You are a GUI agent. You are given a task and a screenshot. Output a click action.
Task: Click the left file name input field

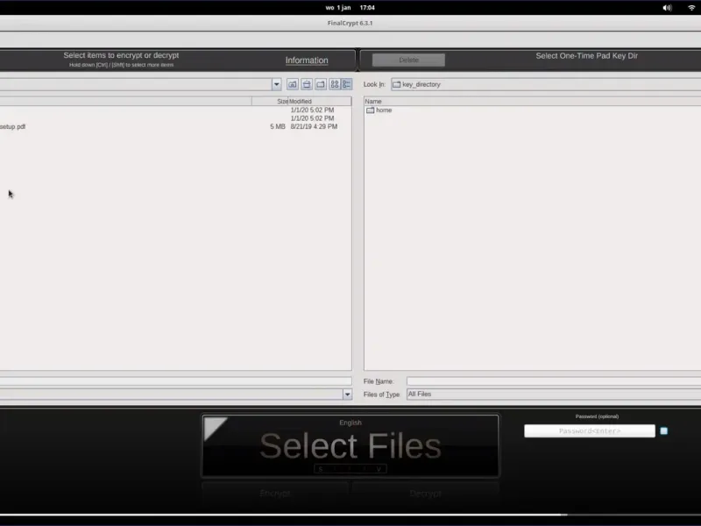176,381
